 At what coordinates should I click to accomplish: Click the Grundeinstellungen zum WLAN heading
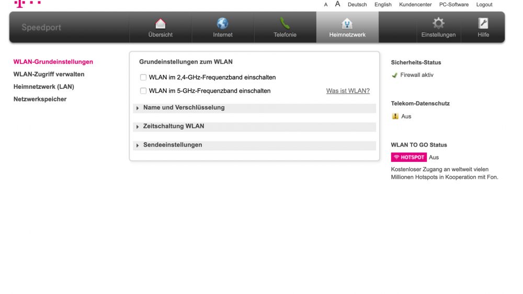click(186, 62)
